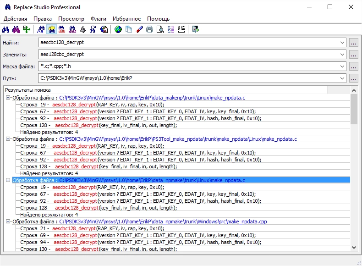Toggle the case-sensitive Aa search icon
The height and width of the screenshot is (266, 362).
coord(41,29)
